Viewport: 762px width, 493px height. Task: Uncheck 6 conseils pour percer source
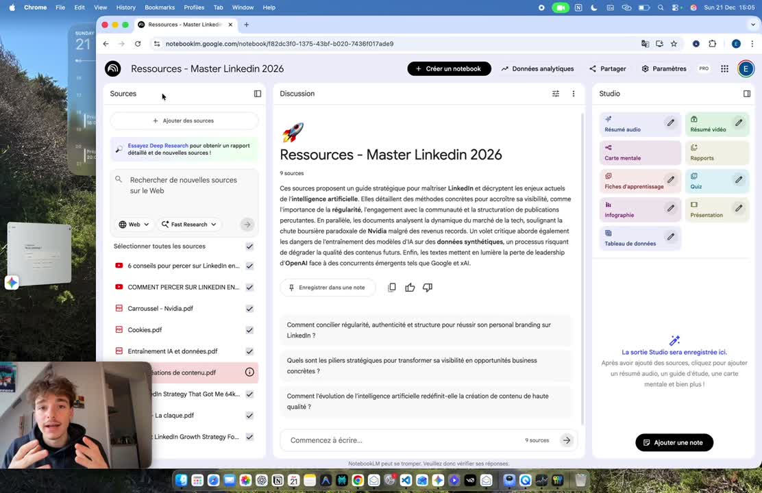[x=249, y=266]
